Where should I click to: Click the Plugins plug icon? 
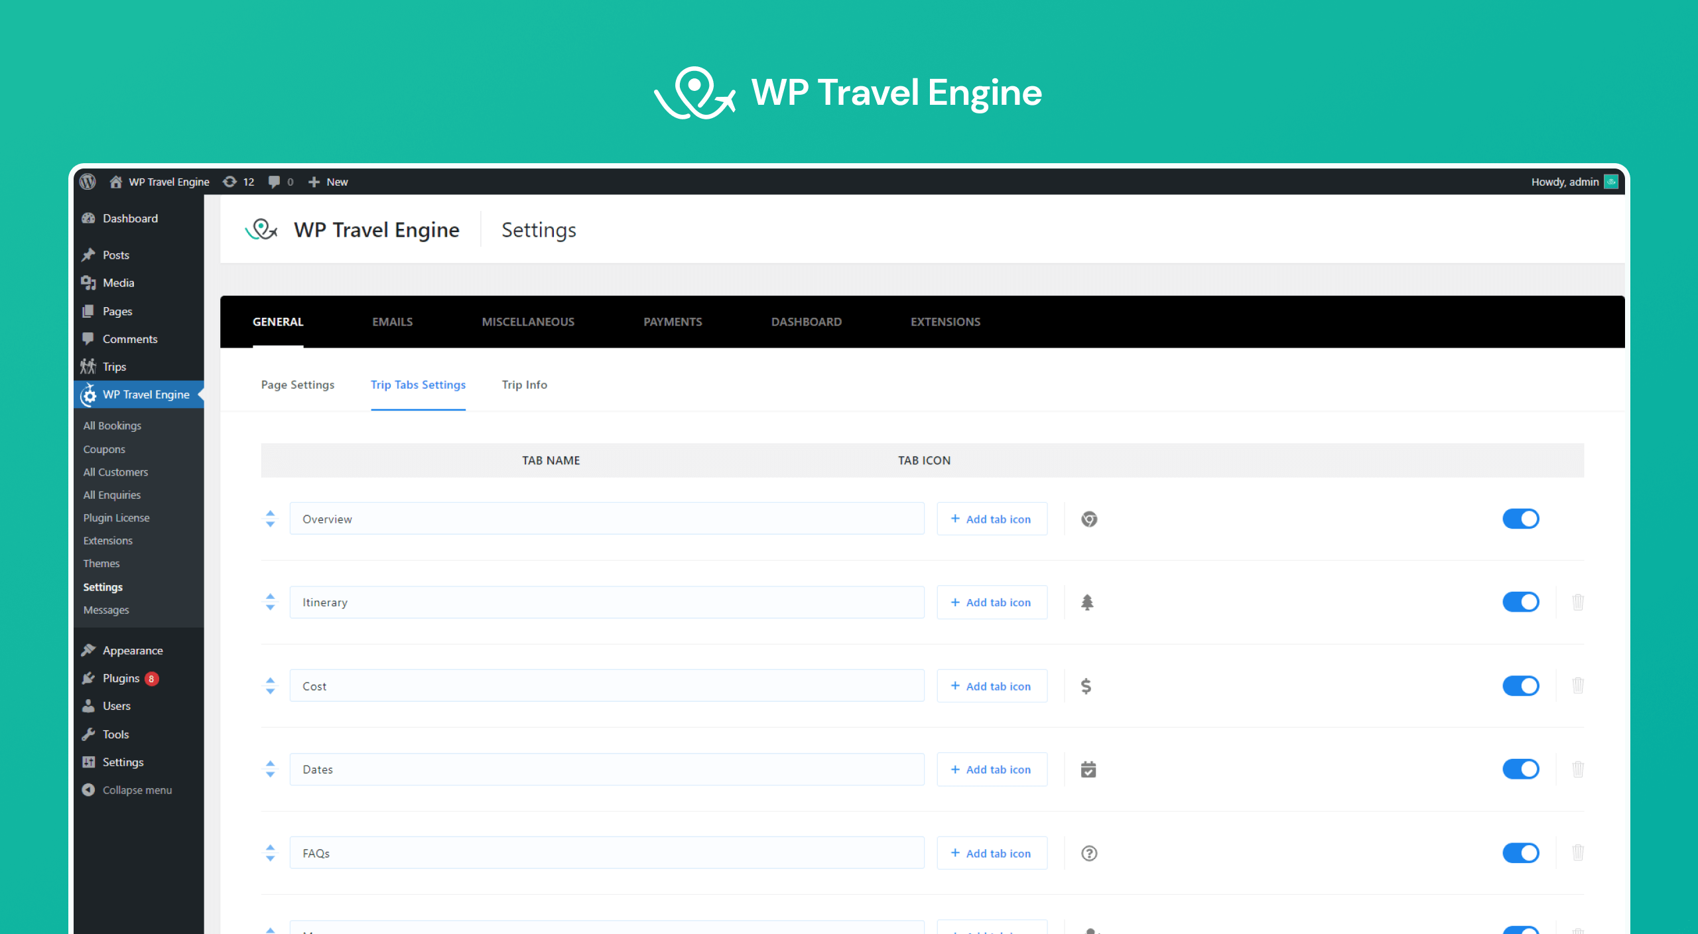(88, 678)
